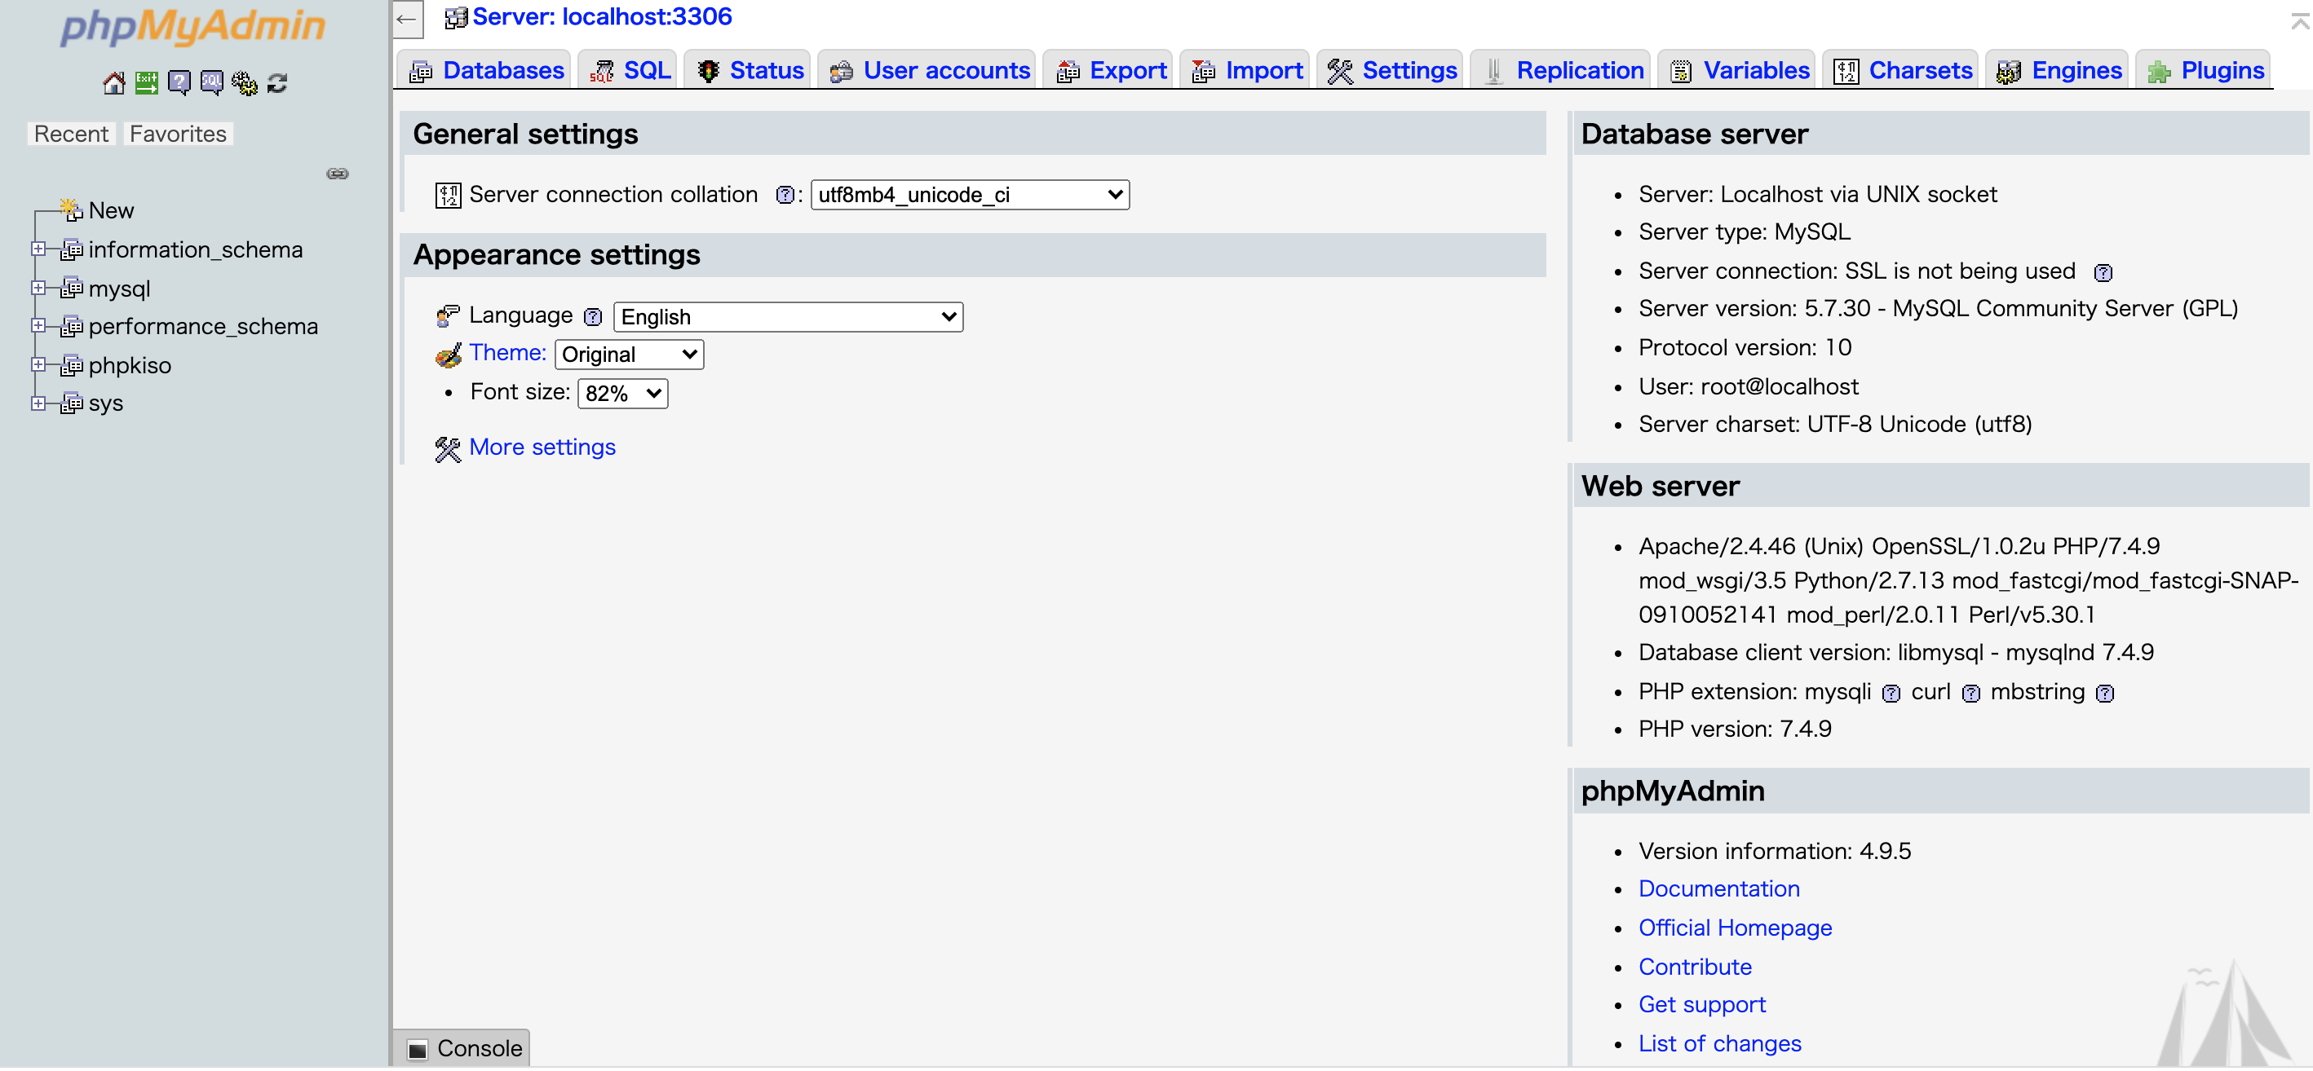Open phpMyAdmin documentation via question mark icon
Screen dimensions: 2313x1071
pyautogui.click(x=179, y=82)
